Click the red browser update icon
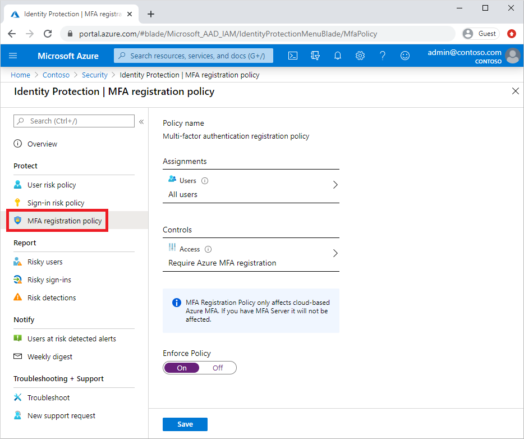This screenshot has height=439, width=524. click(x=512, y=34)
